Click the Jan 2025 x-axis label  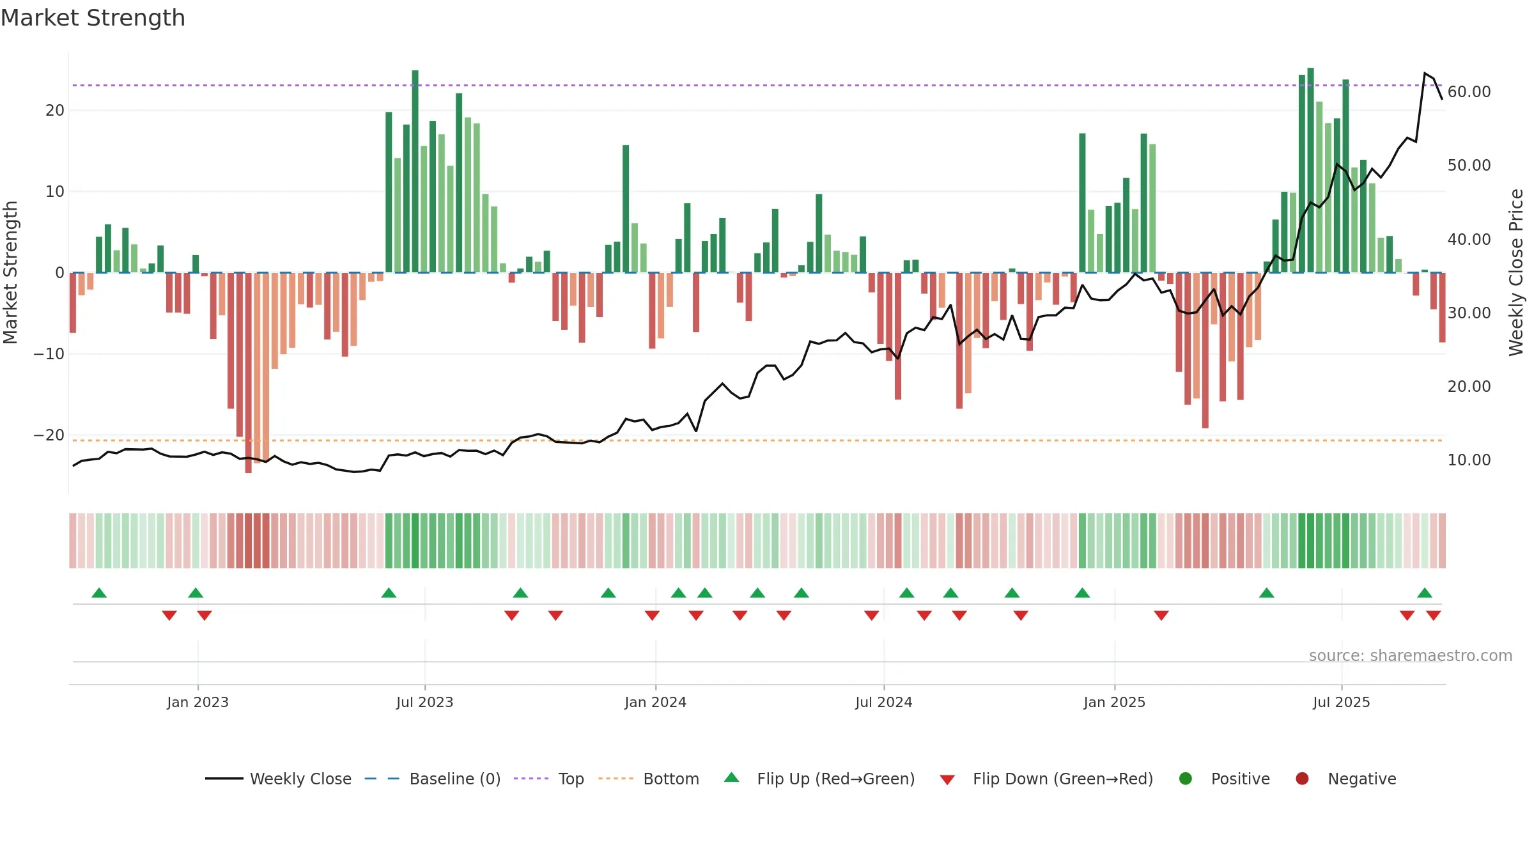click(x=1115, y=703)
